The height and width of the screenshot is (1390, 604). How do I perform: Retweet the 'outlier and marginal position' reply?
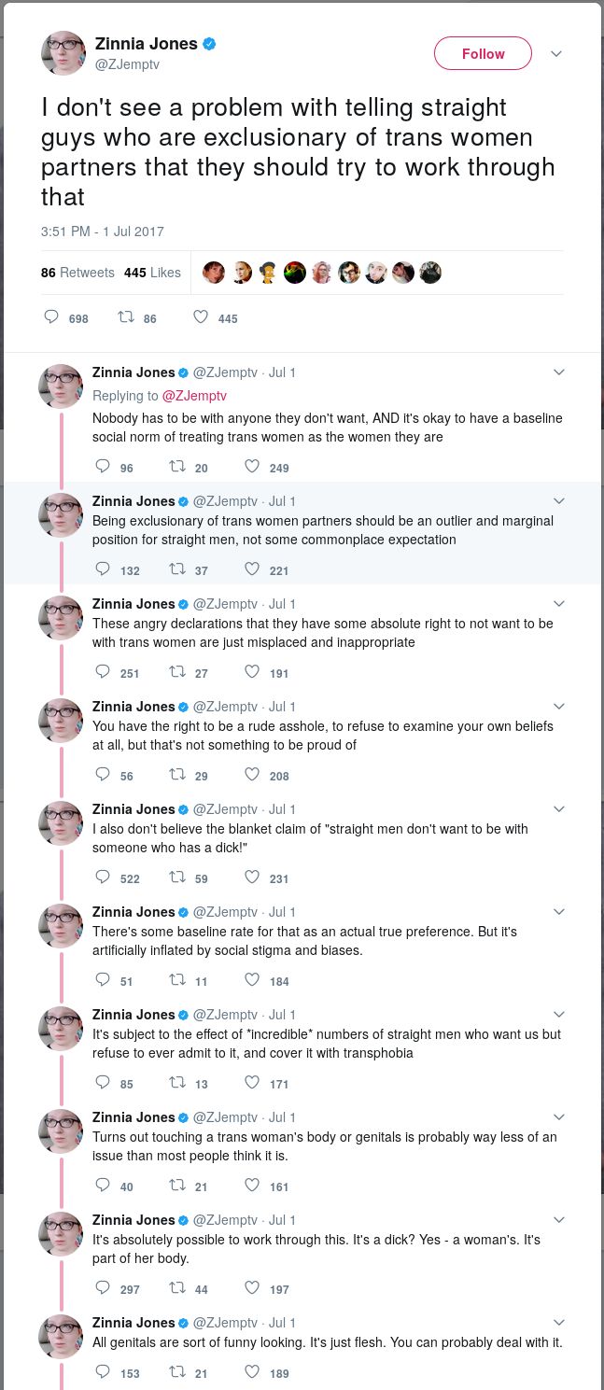click(176, 569)
